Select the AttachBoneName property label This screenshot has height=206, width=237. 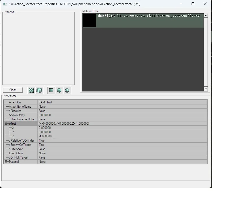click(20, 107)
